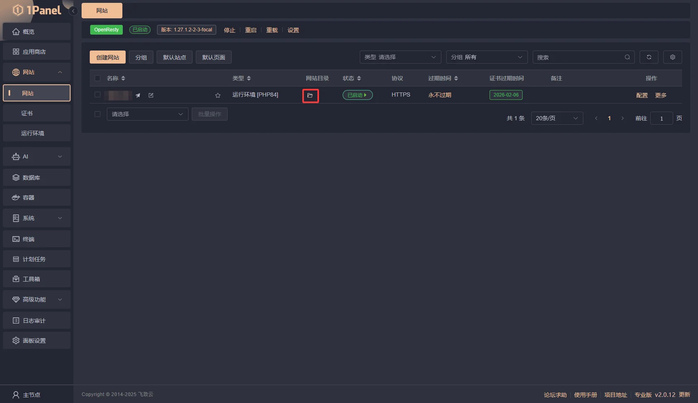Open the 分组 group filter dropdown
698x403 pixels.
tap(486, 57)
